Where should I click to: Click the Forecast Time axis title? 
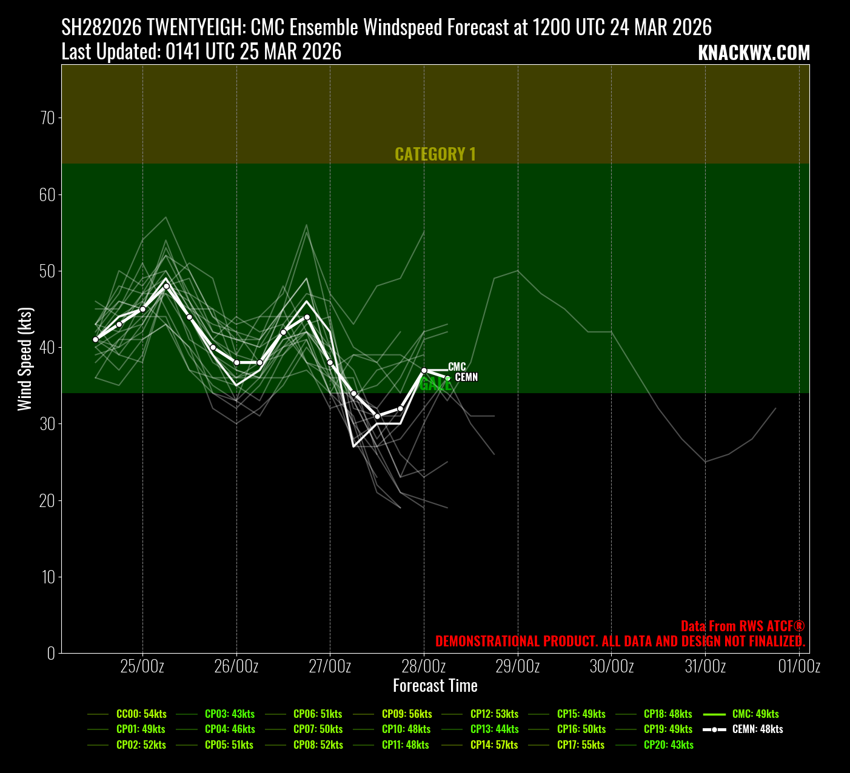435,686
